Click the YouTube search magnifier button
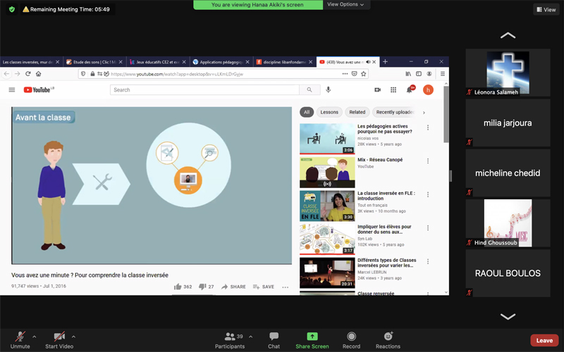The height and width of the screenshot is (352, 564). click(x=309, y=90)
